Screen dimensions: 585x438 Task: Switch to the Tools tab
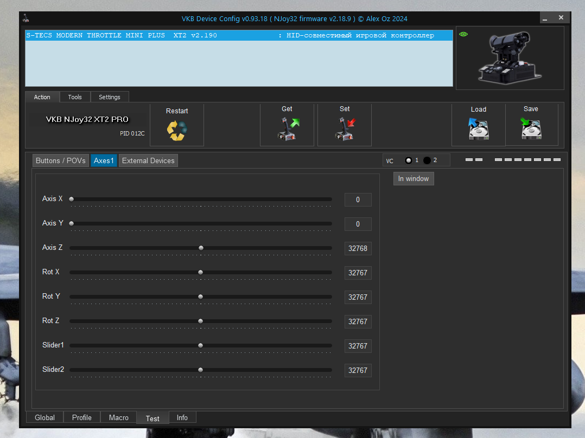pos(75,97)
